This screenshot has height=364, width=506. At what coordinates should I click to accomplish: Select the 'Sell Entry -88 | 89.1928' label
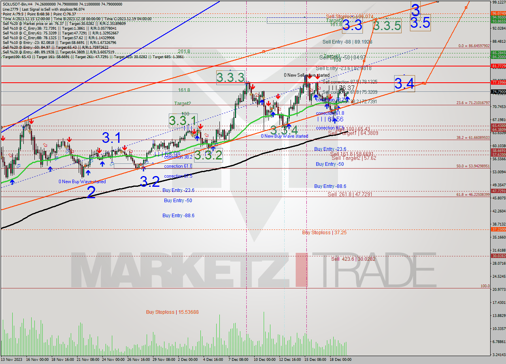pyautogui.click(x=347, y=42)
